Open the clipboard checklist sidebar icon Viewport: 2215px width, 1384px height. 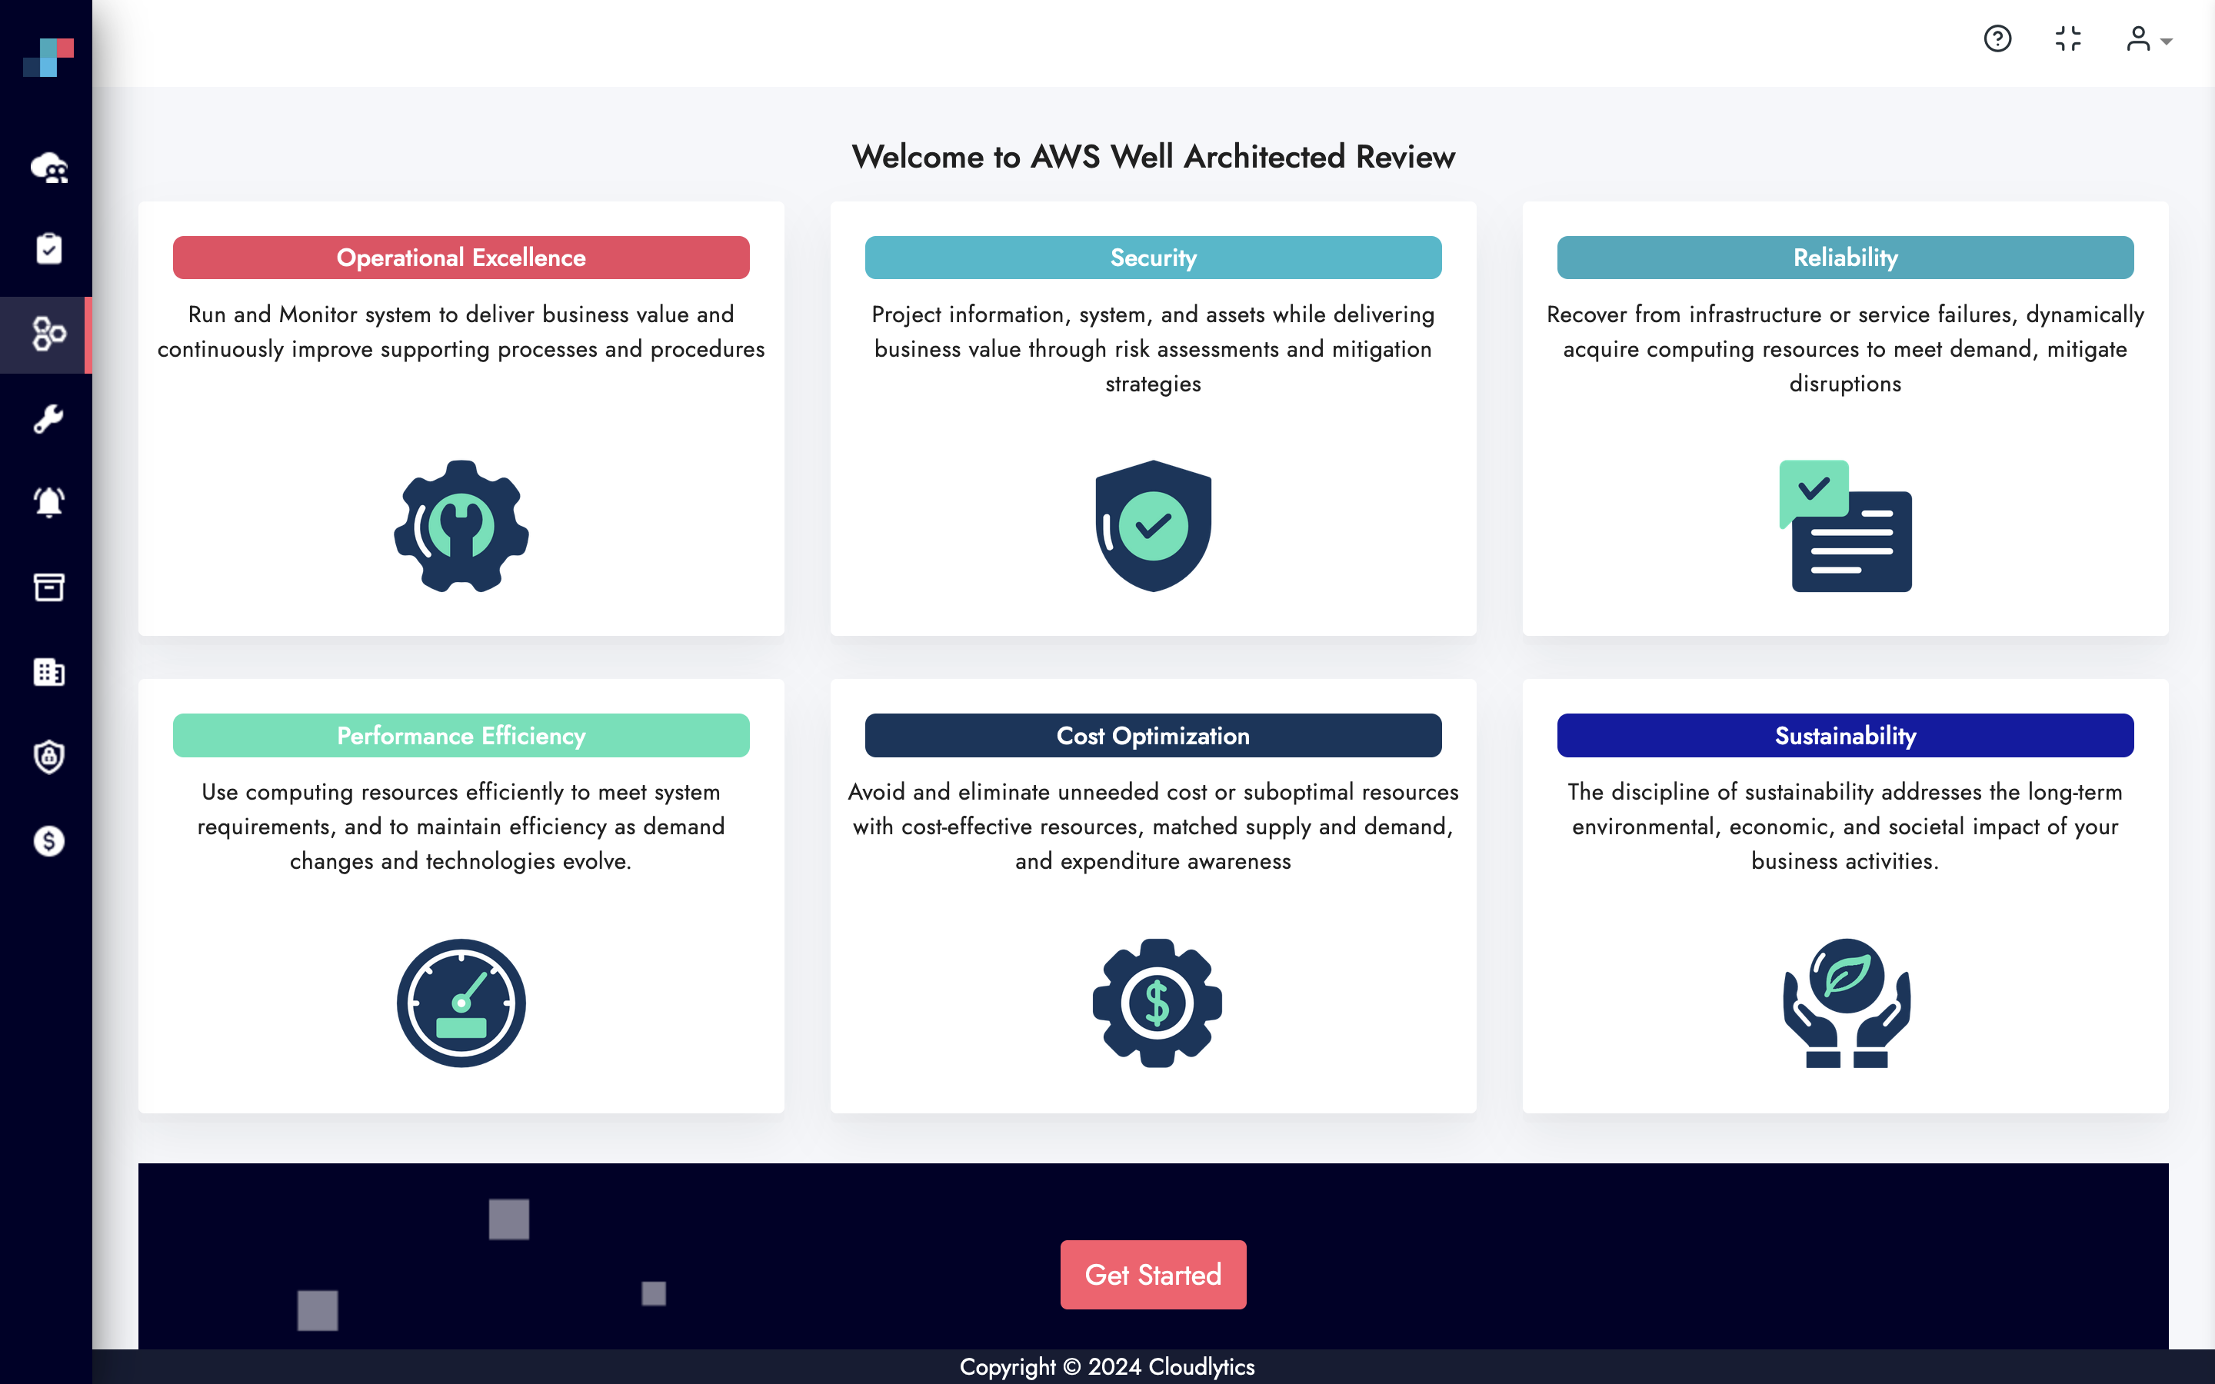pos(48,249)
